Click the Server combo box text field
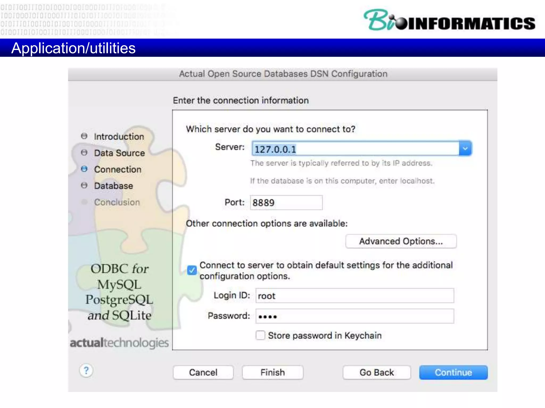Image resolution: width=545 pixels, height=408 pixels. pos(355,149)
